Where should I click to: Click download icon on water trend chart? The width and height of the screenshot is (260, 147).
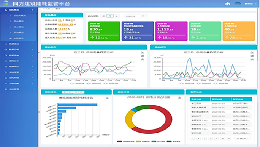click(252, 59)
